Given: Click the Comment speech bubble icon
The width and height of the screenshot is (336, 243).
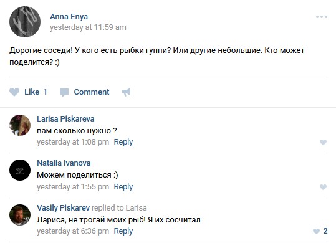Looking at the screenshot, I should (64, 92).
